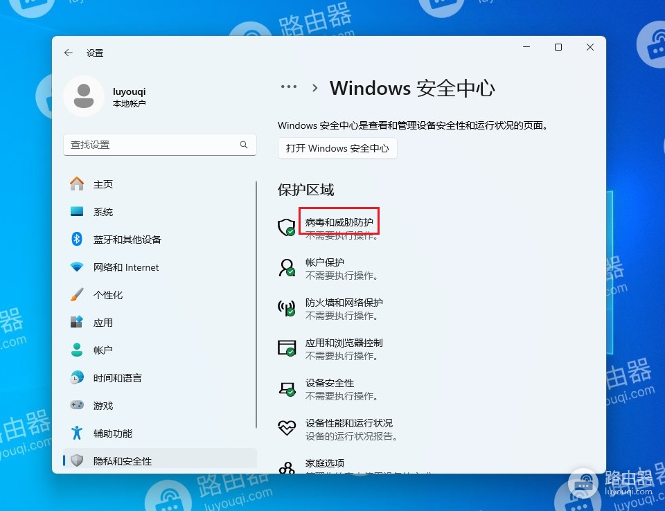Select 网络和 Internet in sidebar
Viewport: 665px width, 511px height.
point(160,267)
